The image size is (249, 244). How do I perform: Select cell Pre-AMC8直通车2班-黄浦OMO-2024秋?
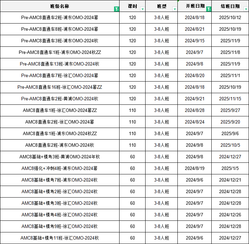(60, 99)
